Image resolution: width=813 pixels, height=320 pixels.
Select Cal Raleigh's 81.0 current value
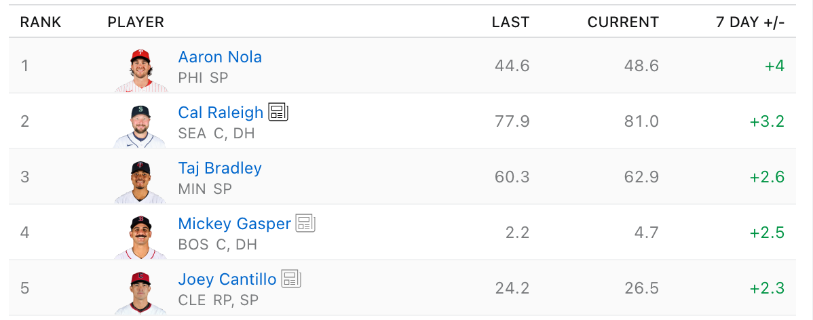(x=641, y=121)
